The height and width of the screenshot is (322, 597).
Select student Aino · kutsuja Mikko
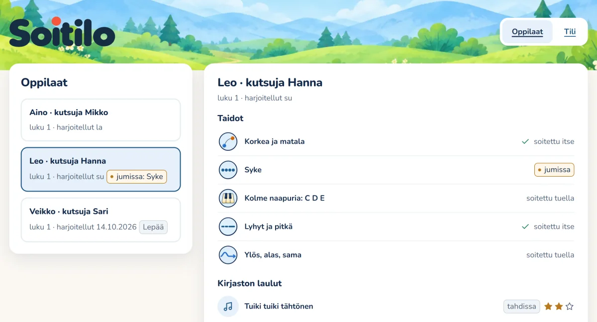100,120
